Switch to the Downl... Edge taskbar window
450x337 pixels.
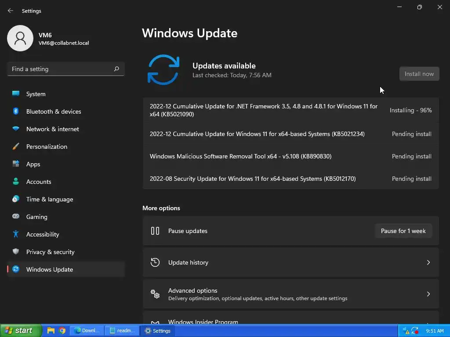click(x=87, y=331)
